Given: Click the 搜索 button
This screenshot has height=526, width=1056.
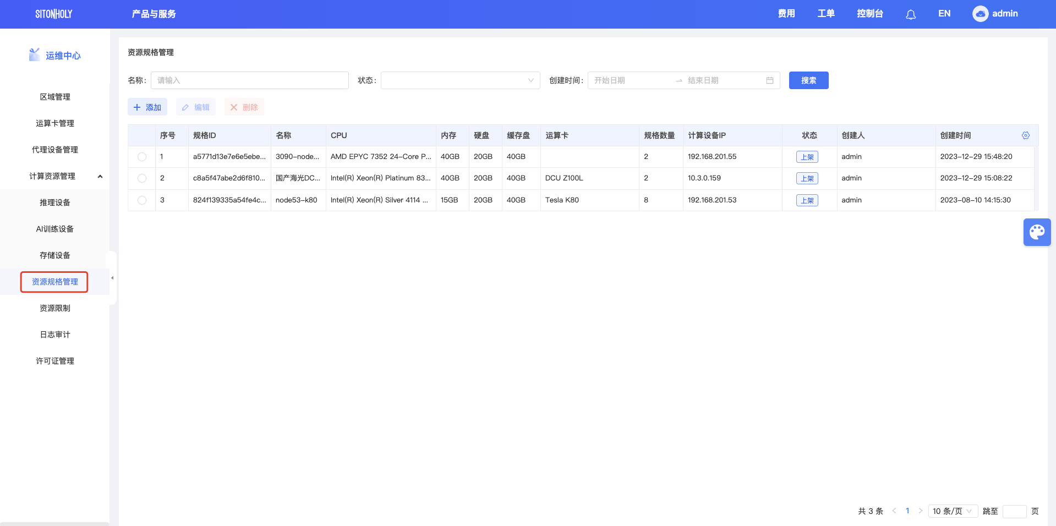Looking at the screenshot, I should [x=808, y=80].
